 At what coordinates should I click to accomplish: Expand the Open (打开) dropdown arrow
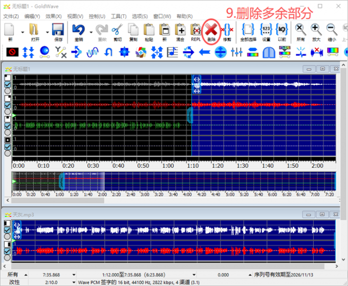click(x=47, y=32)
